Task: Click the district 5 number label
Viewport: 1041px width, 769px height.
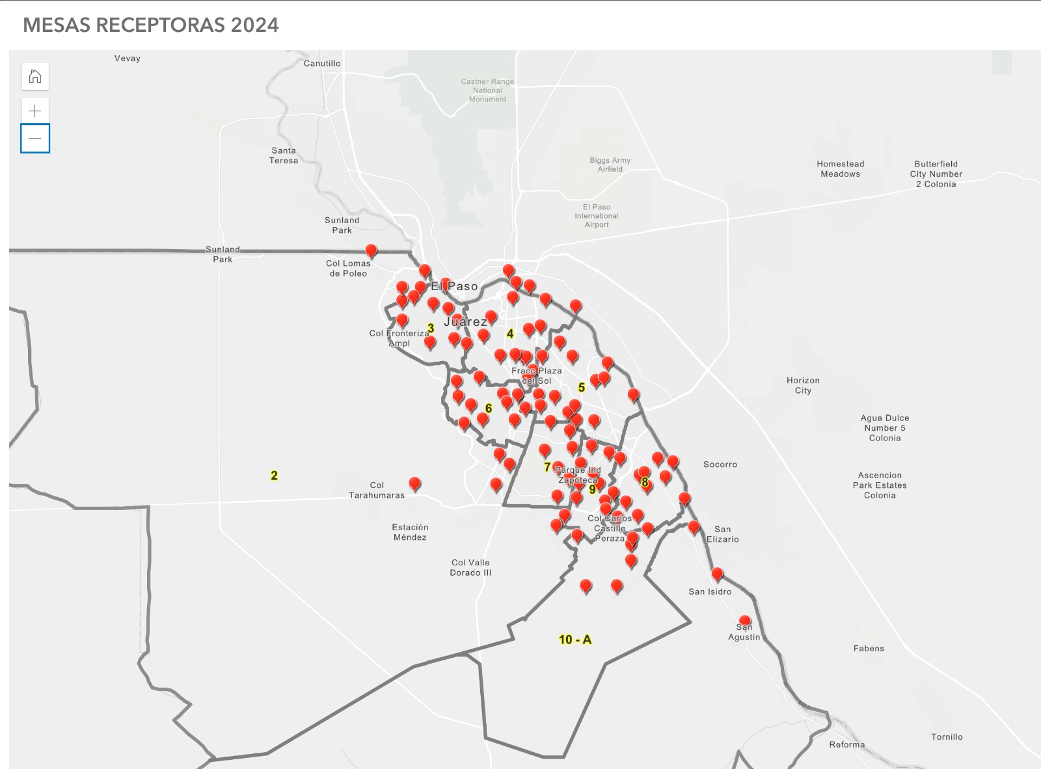Action: click(x=582, y=388)
